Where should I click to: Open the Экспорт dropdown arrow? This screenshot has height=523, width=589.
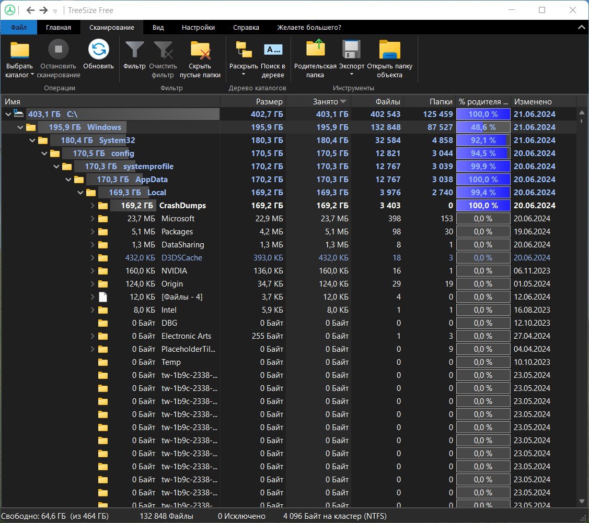pos(352,74)
